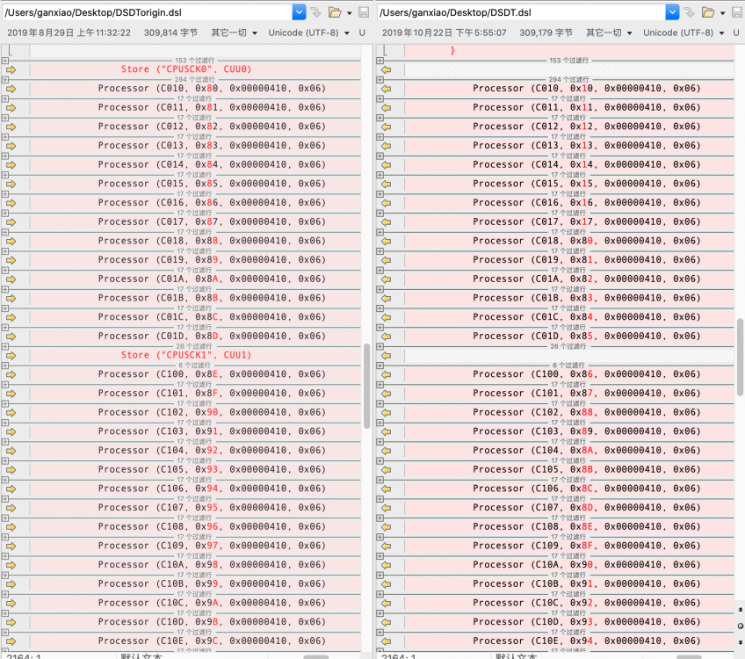
Task: Expand 294 filtered lines in left pane
Action: point(5,80)
